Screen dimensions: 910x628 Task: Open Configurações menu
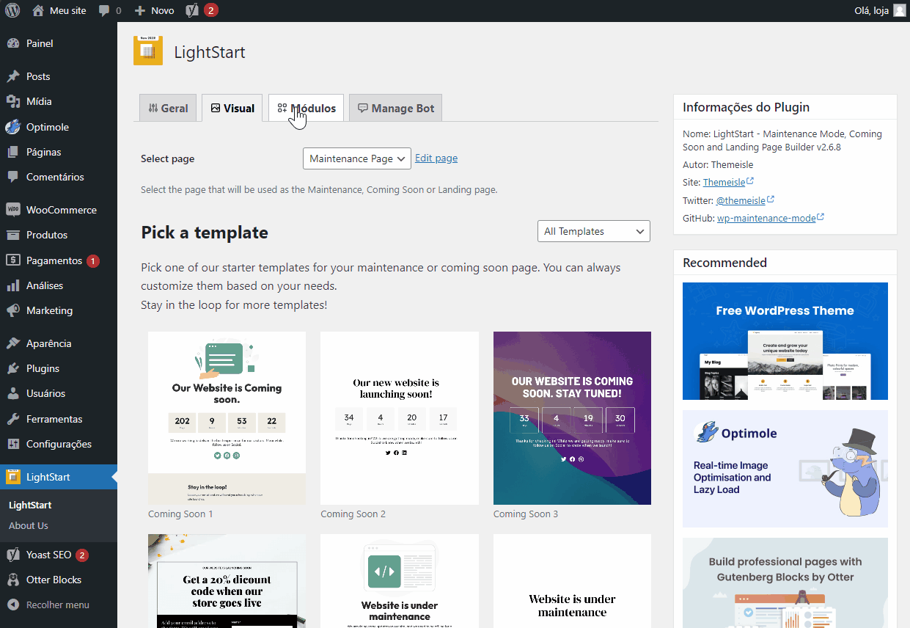(59, 444)
